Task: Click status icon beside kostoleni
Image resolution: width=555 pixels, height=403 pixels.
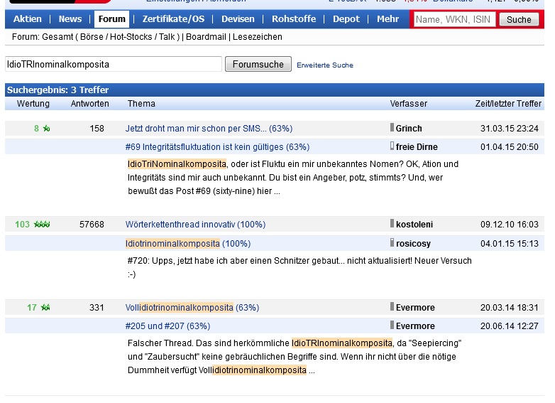Action: point(392,223)
